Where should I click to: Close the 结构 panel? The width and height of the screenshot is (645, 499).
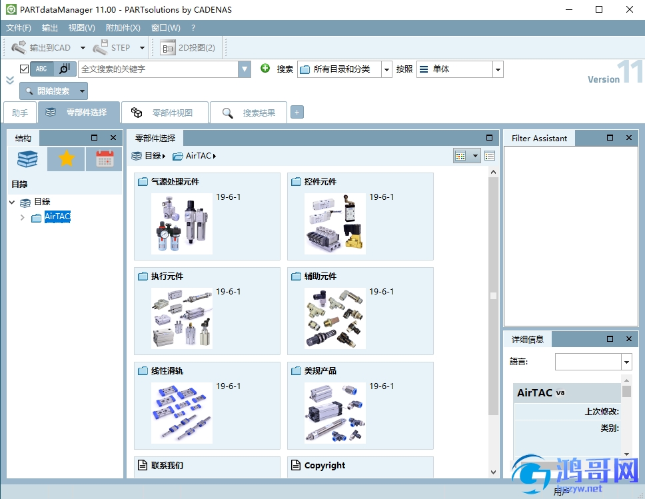tap(113, 138)
